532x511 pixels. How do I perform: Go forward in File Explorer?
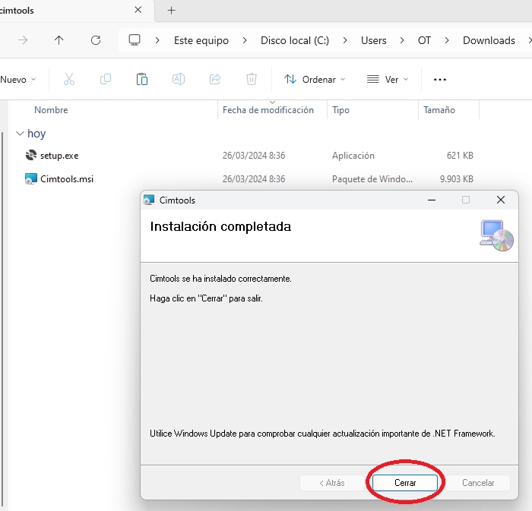23,40
